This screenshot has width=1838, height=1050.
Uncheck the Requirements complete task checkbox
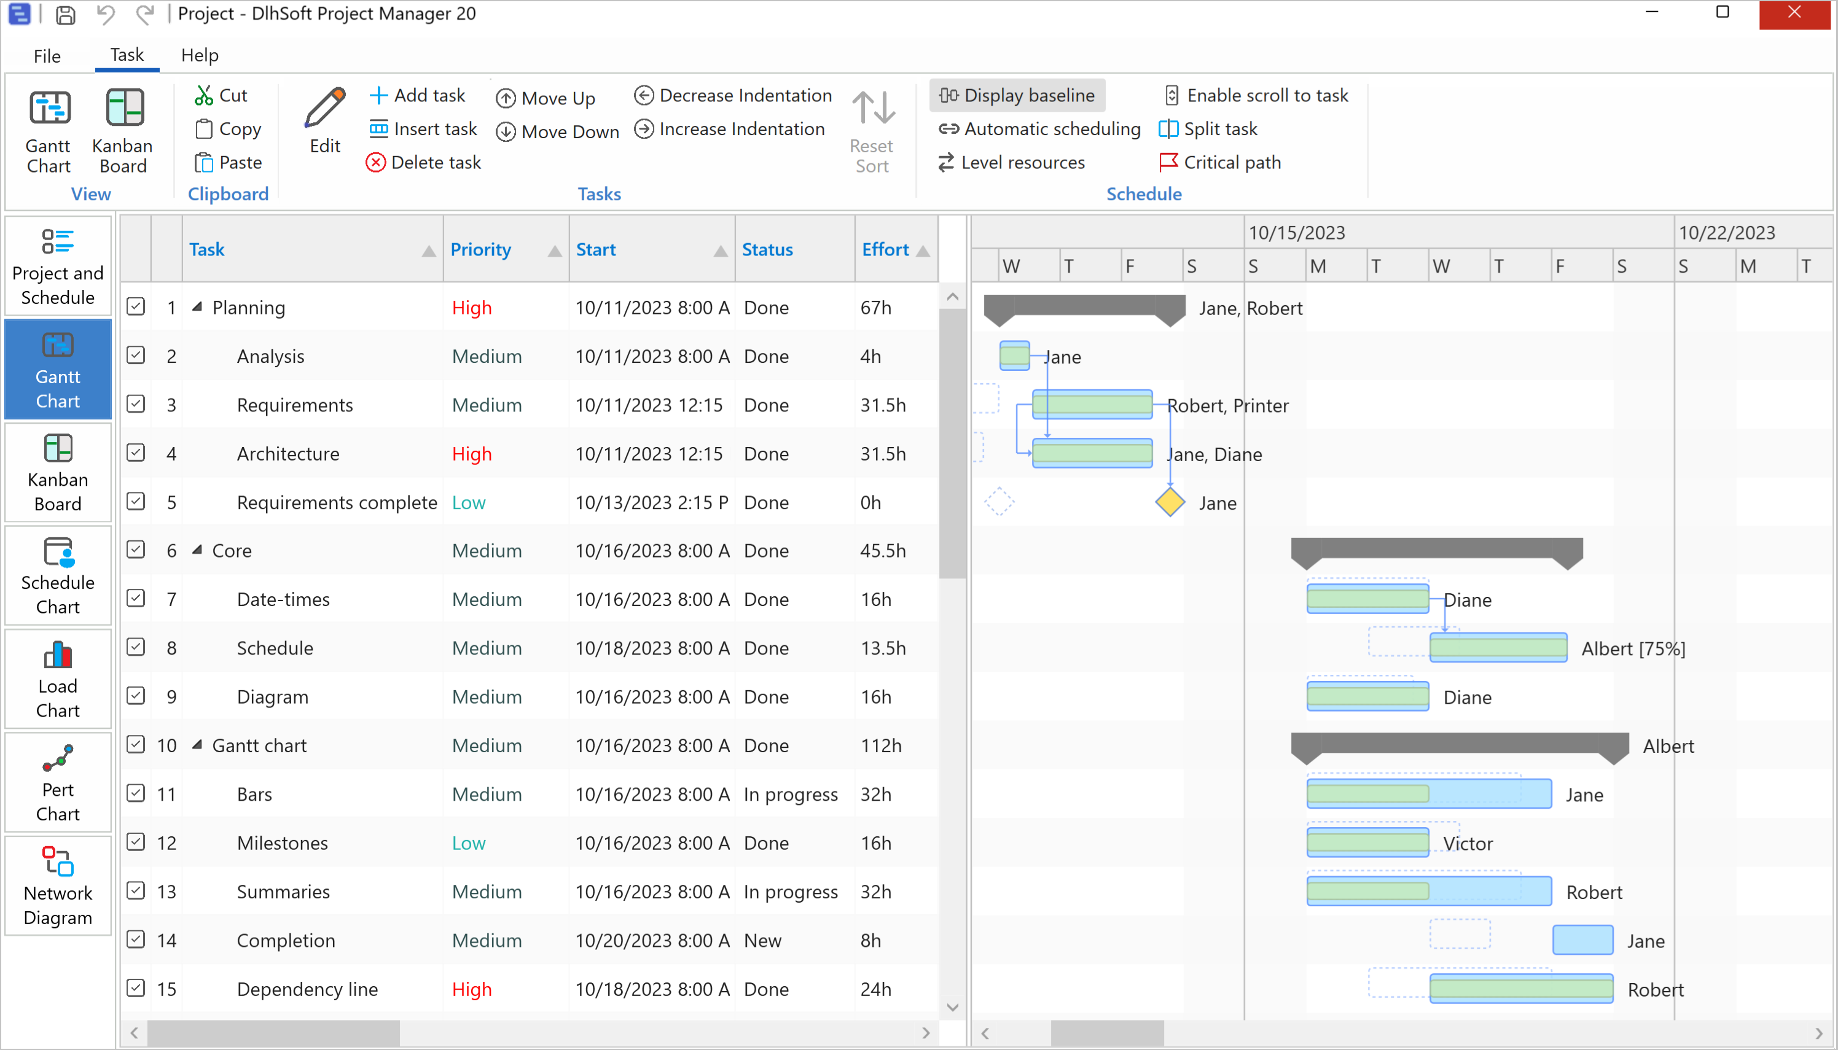[x=136, y=501]
